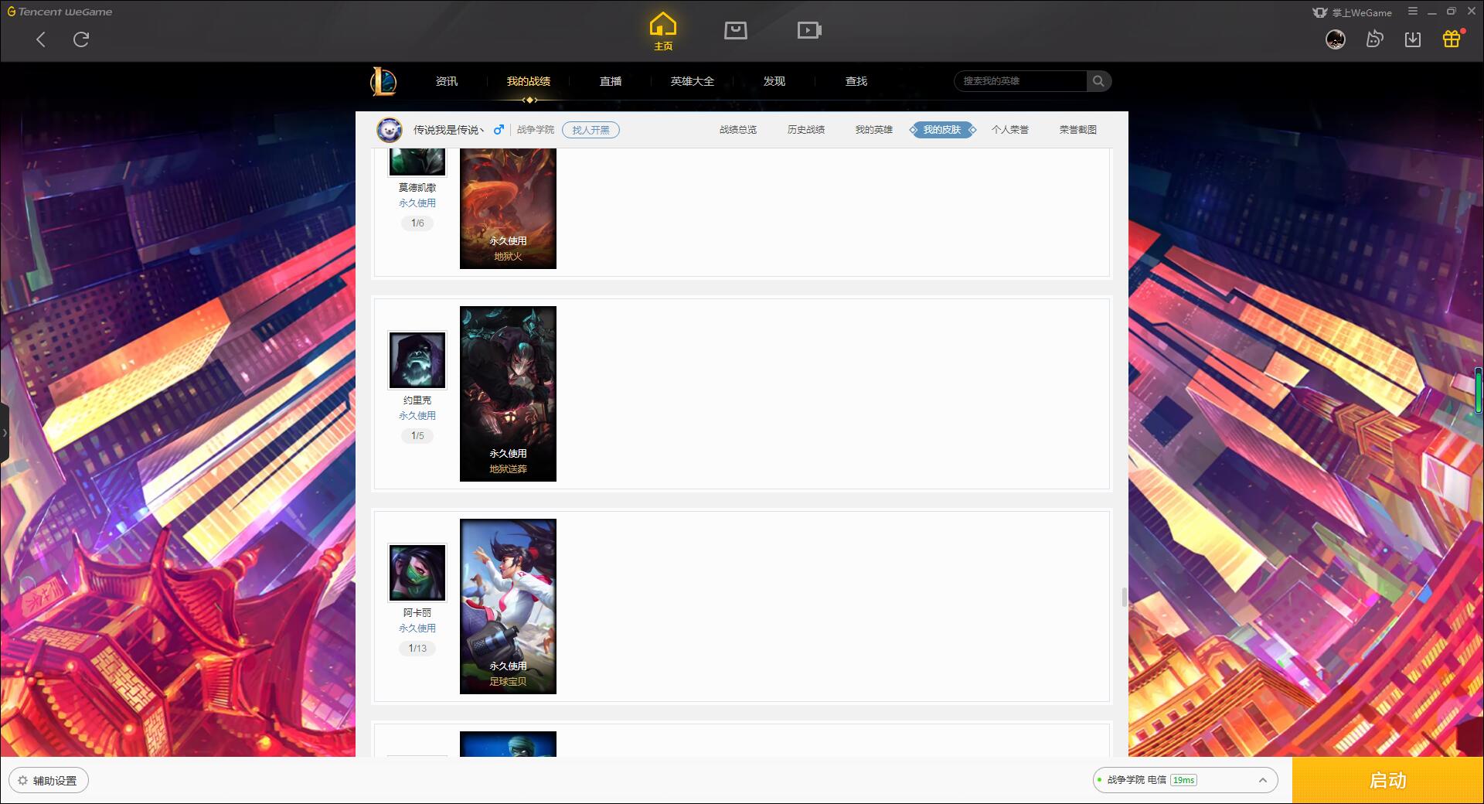Click the 战争学院 server label by username
This screenshot has height=804, width=1484.
(536, 130)
